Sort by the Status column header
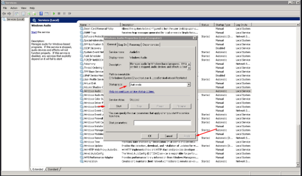 (x=207, y=25)
